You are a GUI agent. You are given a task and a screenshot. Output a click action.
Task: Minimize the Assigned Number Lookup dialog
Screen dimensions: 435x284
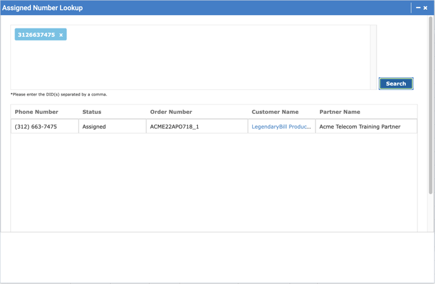tap(418, 8)
